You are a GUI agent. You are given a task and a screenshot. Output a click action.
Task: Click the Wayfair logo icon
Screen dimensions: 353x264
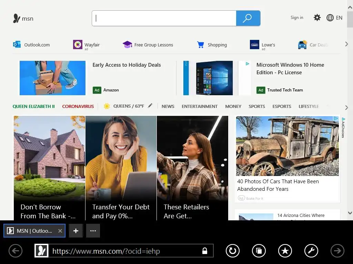(78, 44)
